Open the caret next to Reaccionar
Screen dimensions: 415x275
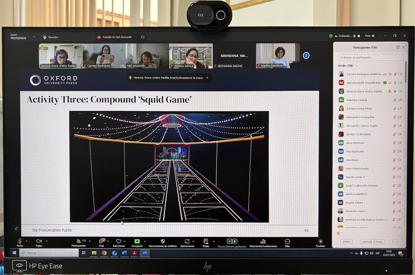[x=124, y=241]
